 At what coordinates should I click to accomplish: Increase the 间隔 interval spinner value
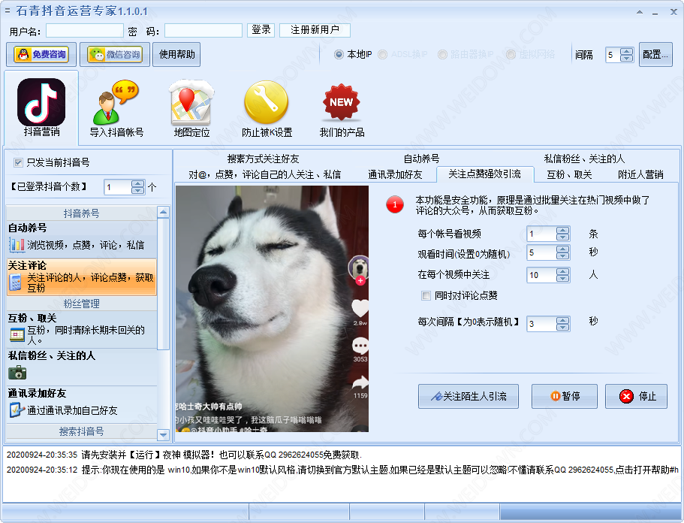627,52
